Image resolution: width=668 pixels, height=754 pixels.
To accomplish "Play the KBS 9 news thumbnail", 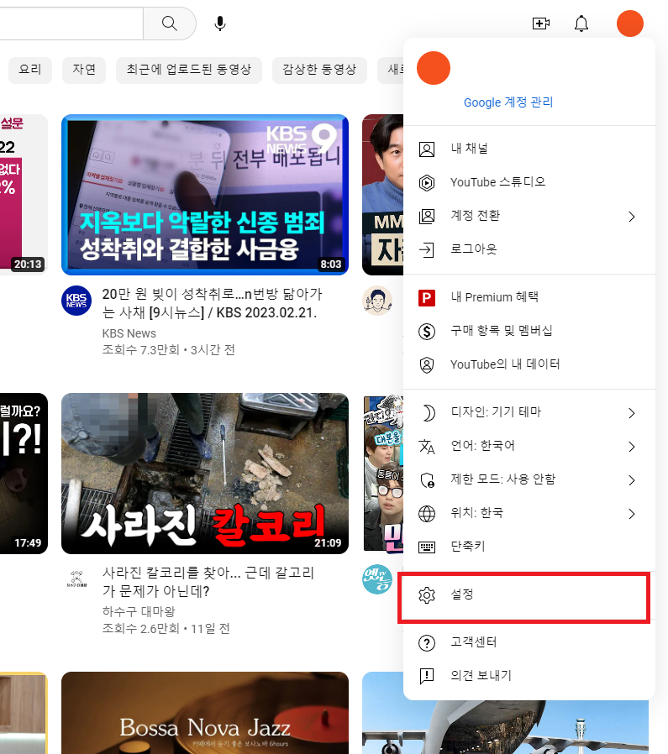I will click(x=205, y=195).
